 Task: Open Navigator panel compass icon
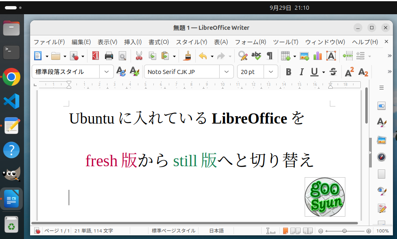(x=382, y=157)
